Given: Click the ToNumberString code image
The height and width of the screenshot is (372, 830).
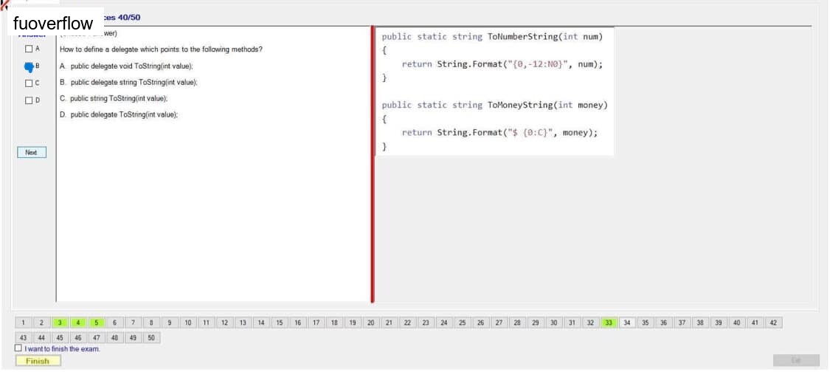Looking at the screenshot, I should (495, 91).
